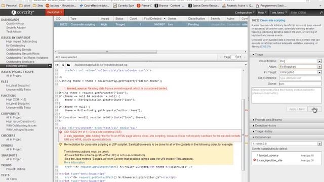Image resolution: width=324 pixels, height=182 pixels.
Task: Click code view first toolbar icon
Action: tap(57, 65)
